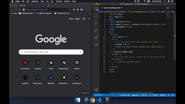Close the New Tab tab

pyautogui.click(x=44, y=5)
